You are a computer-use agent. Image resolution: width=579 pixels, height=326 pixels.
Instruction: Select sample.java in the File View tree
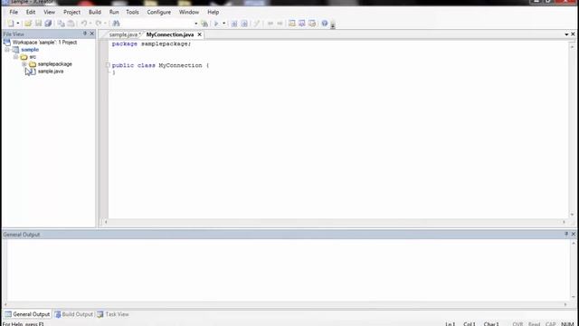coord(51,72)
